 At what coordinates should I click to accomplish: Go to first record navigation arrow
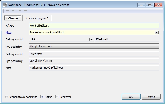pyautogui.click(x=8, y=10)
